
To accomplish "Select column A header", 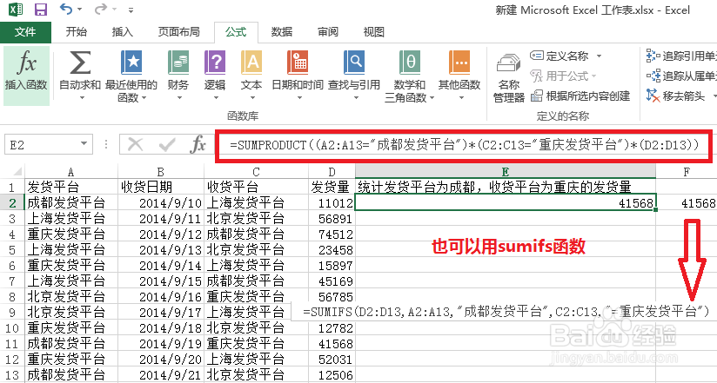I will pos(70,172).
